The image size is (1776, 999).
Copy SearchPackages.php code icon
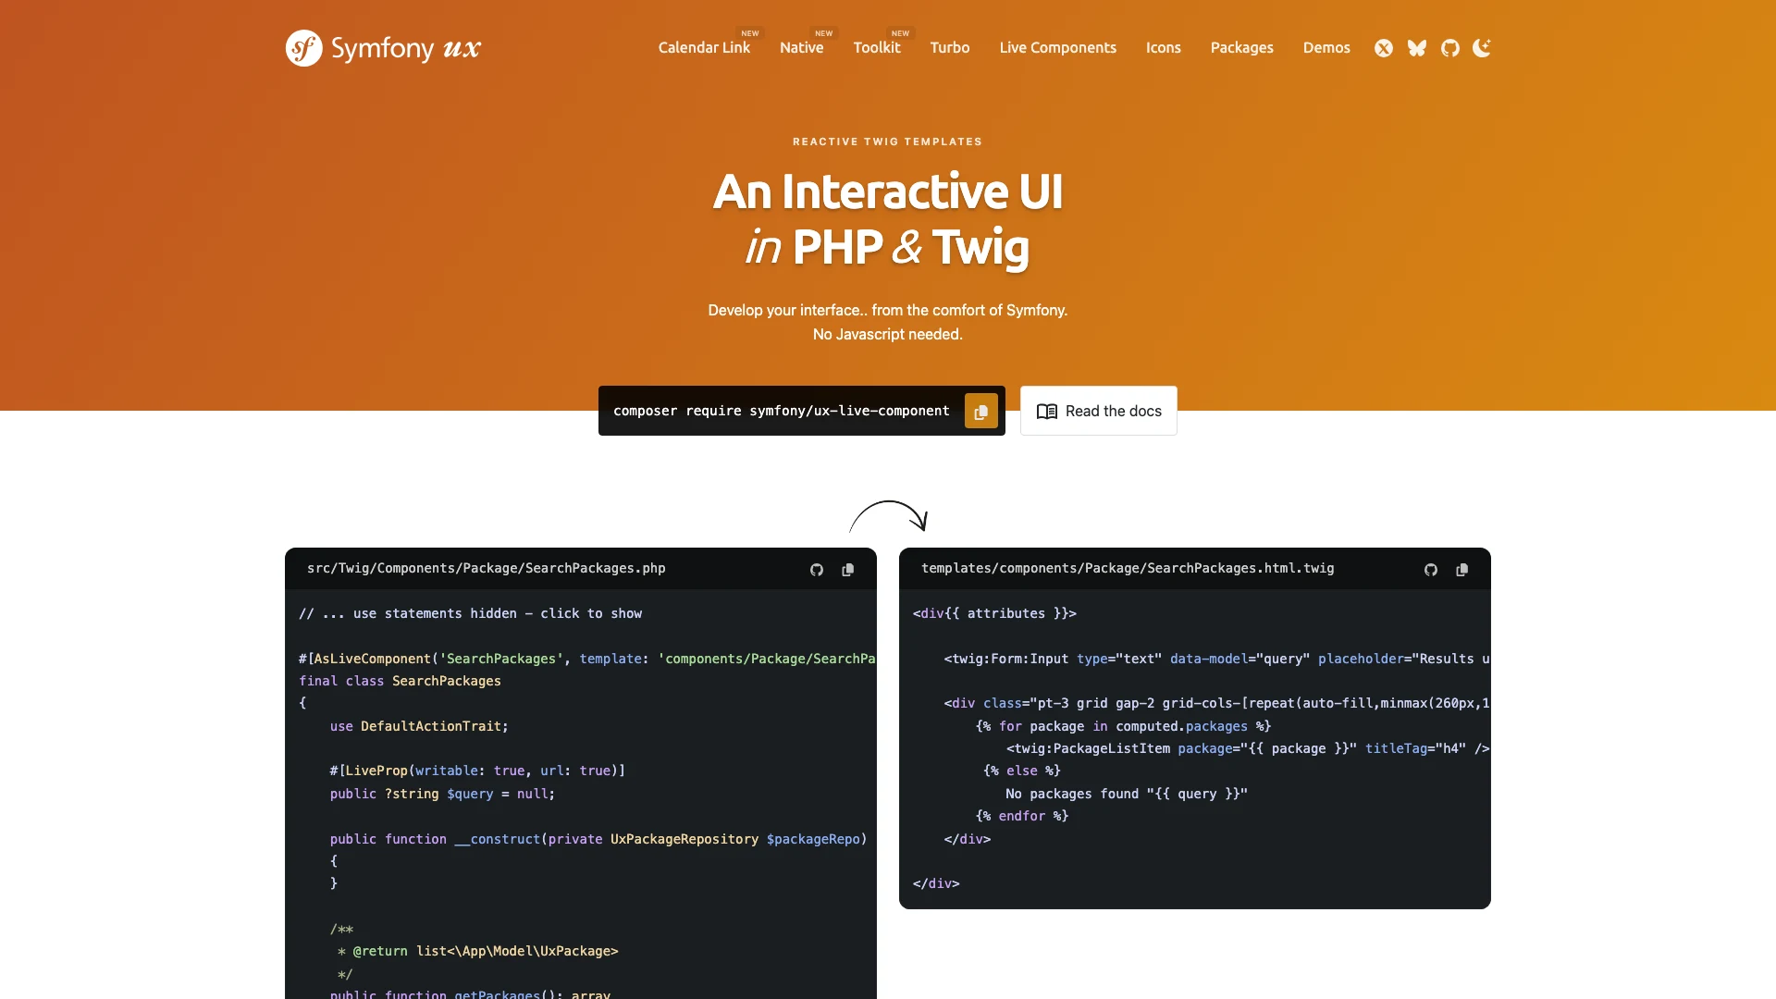tap(848, 570)
